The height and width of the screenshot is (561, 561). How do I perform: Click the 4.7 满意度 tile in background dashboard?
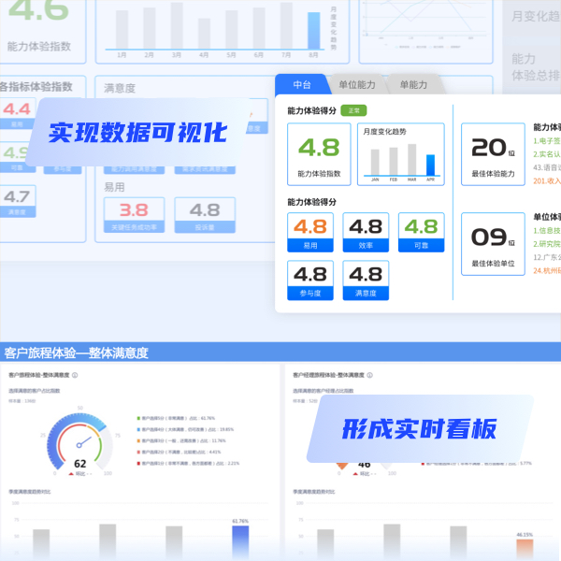(17, 201)
